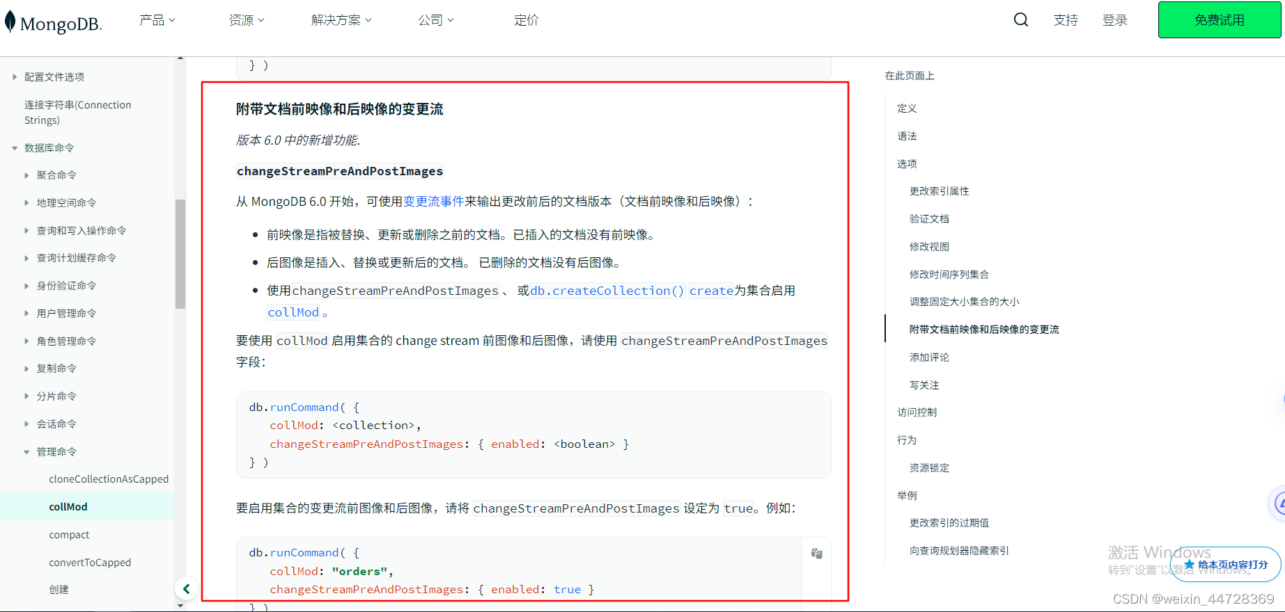The width and height of the screenshot is (1285, 612).
Task: Click the 免费试用 button
Action: [x=1219, y=19]
